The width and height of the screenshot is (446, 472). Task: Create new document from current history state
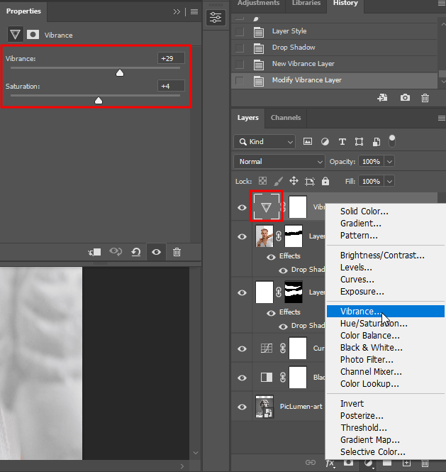point(383,98)
